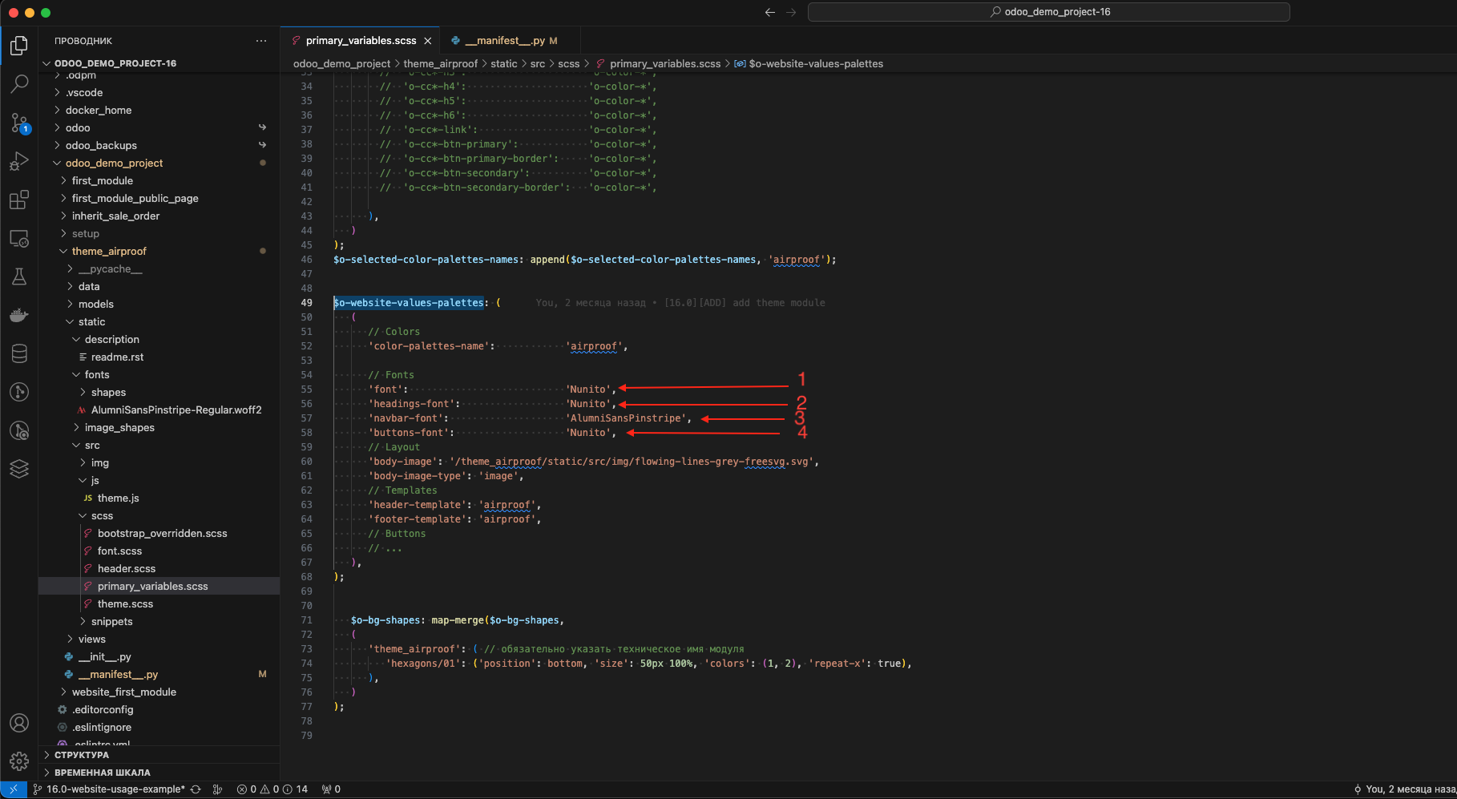Open the database cylinder icon
Viewport: 1457px width, 799px height.
click(x=19, y=353)
